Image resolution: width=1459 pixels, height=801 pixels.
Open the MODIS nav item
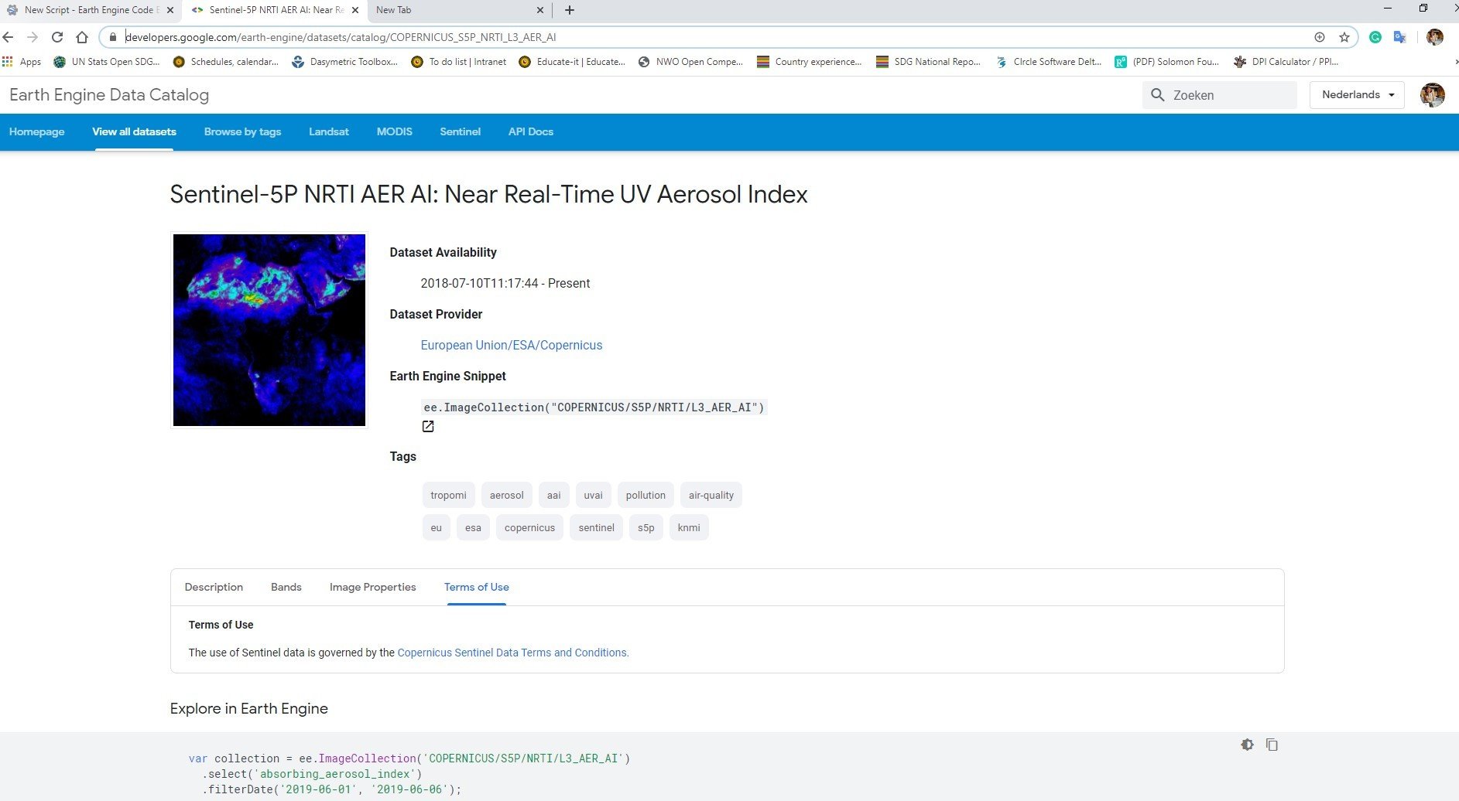395,131
